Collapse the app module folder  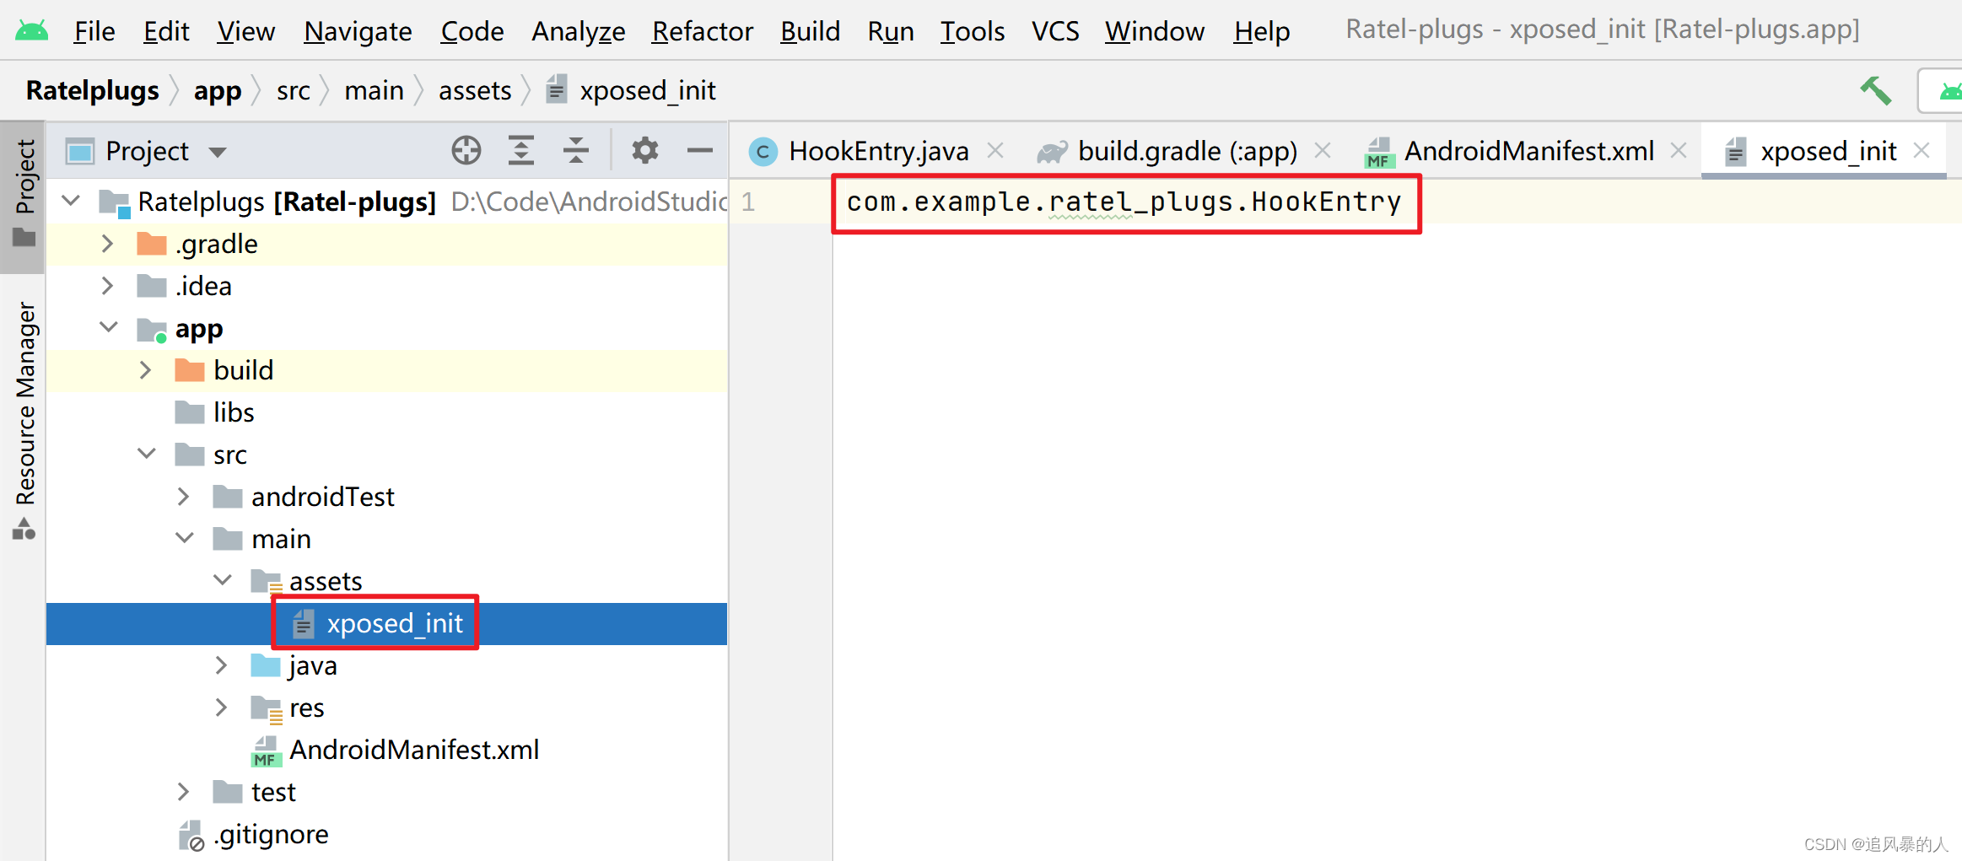(109, 327)
